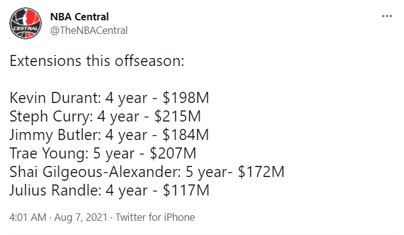Click the Steph Curry name in tweet
Screen dimensions: 404x235
tap(50, 117)
